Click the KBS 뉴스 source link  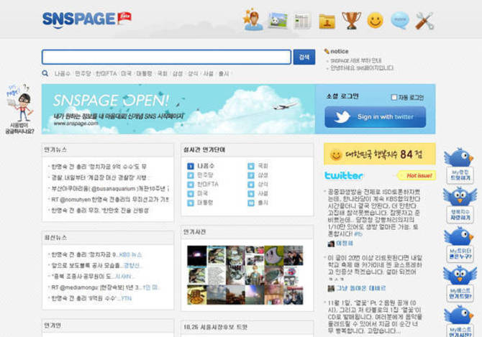(130, 255)
